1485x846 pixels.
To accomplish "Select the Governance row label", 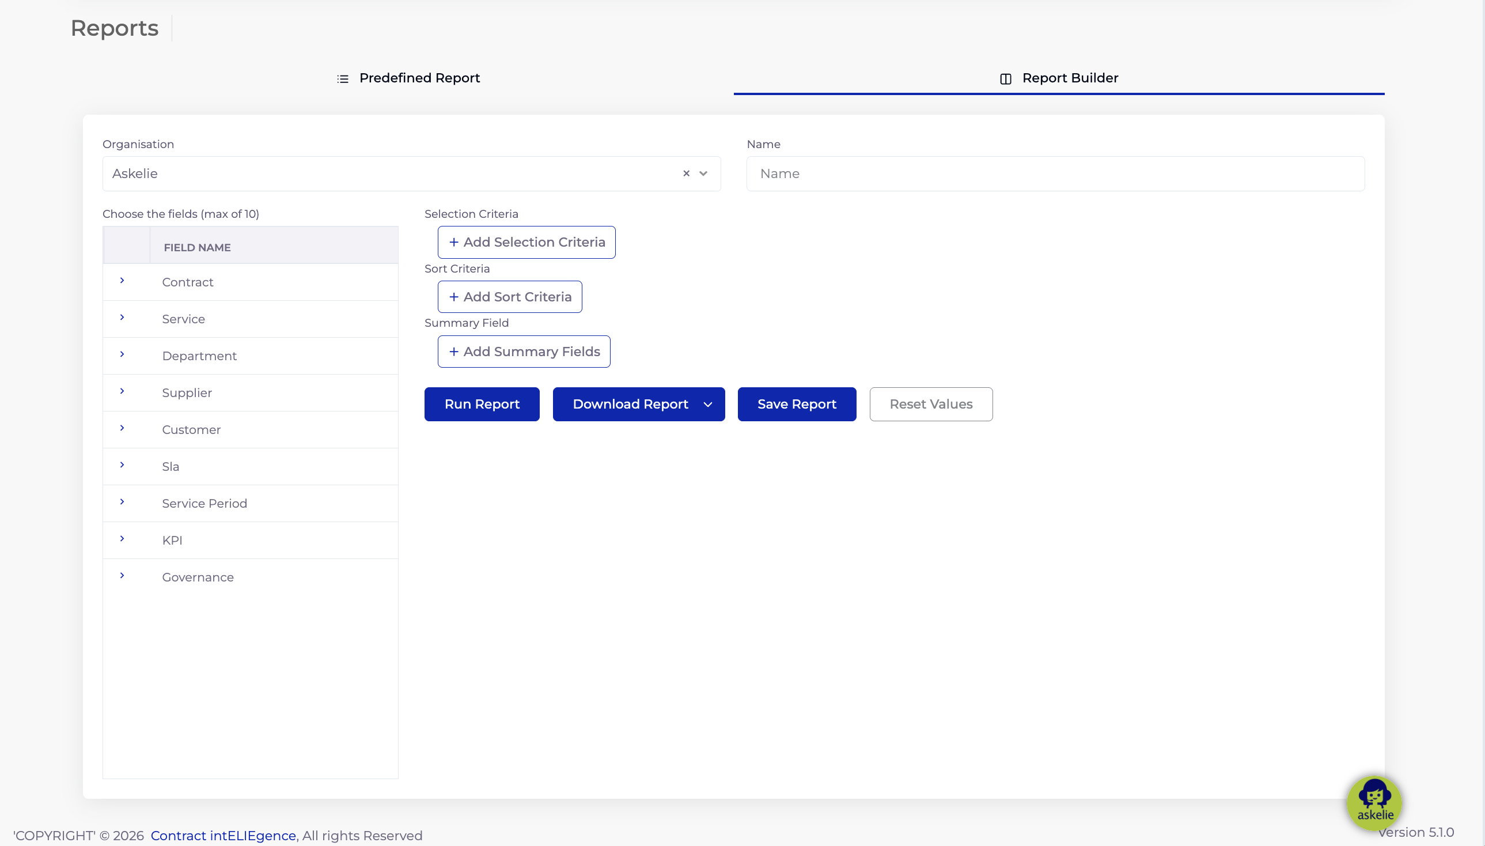I will pyautogui.click(x=198, y=577).
